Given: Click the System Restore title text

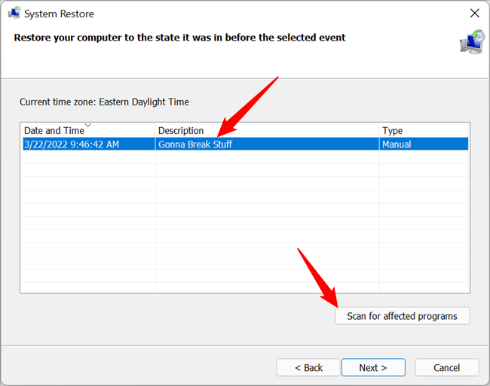Looking at the screenshot, I should coord(60,14).
